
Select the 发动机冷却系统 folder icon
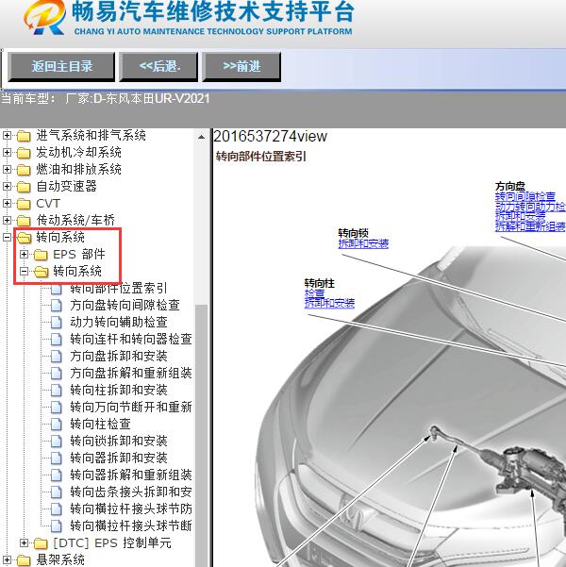(x=24, y=153)
